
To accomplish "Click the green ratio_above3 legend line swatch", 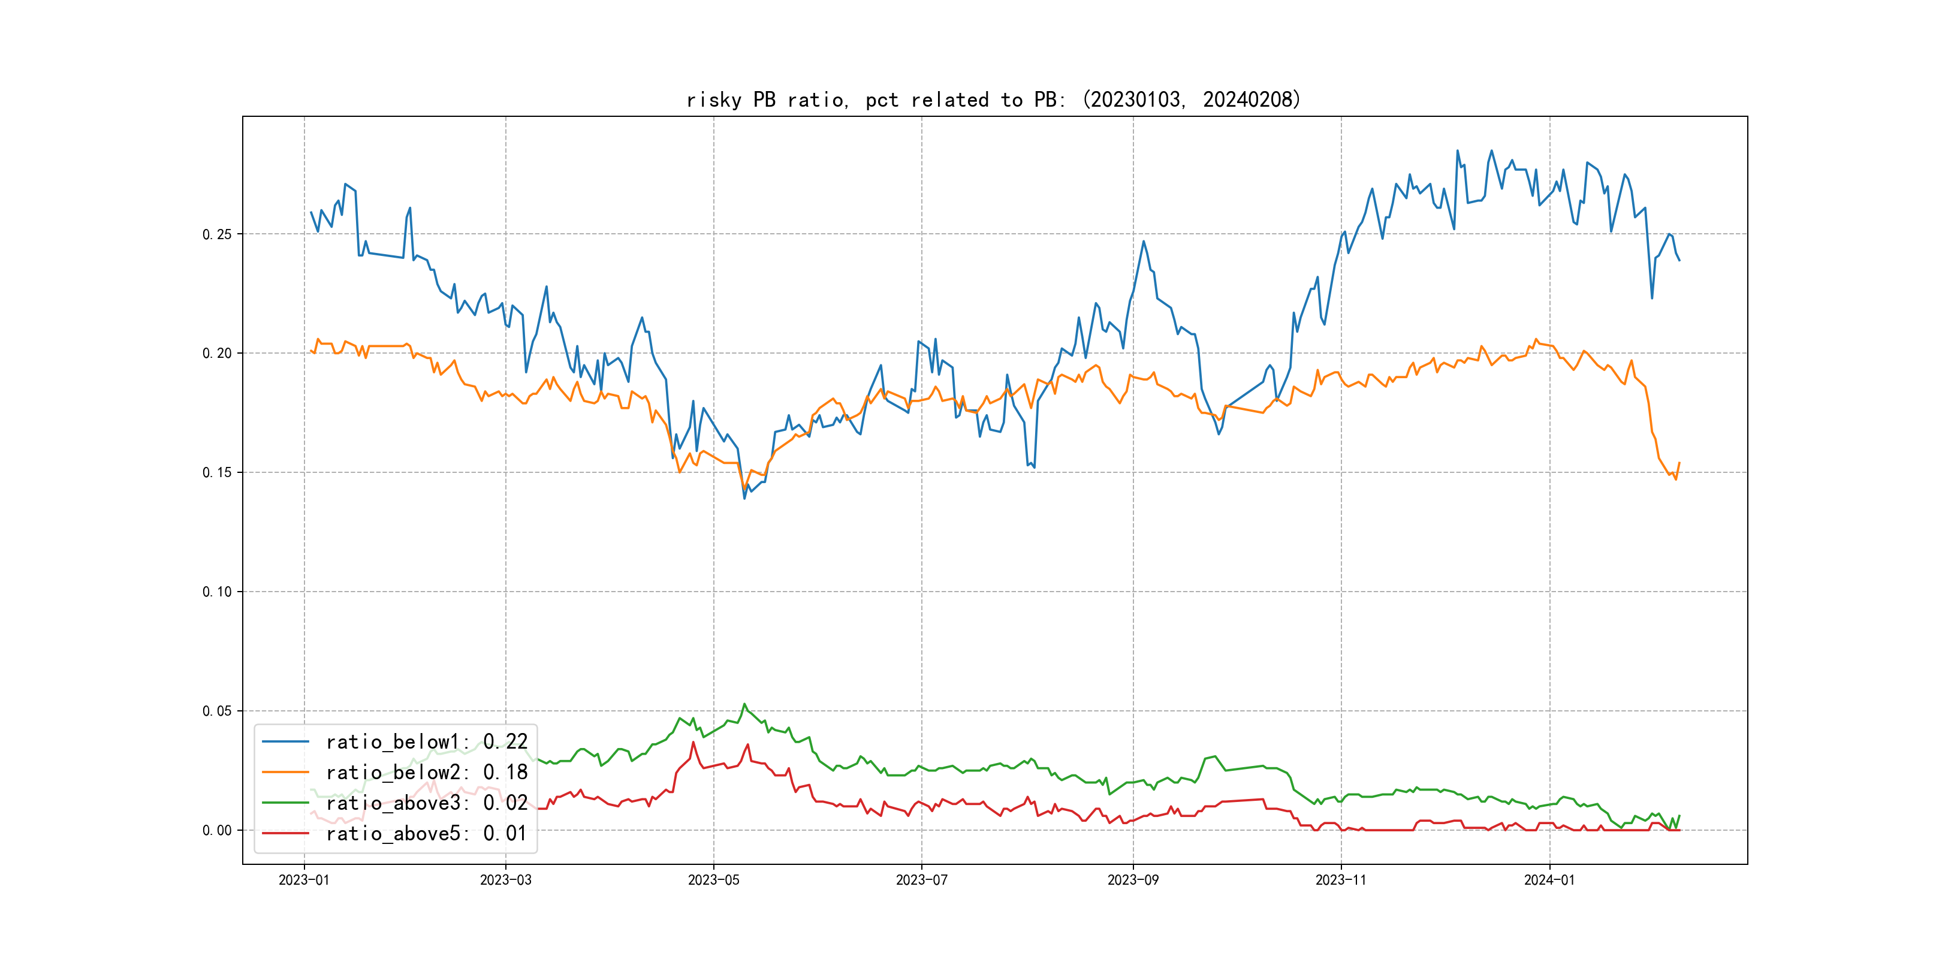I will (285, 803).
